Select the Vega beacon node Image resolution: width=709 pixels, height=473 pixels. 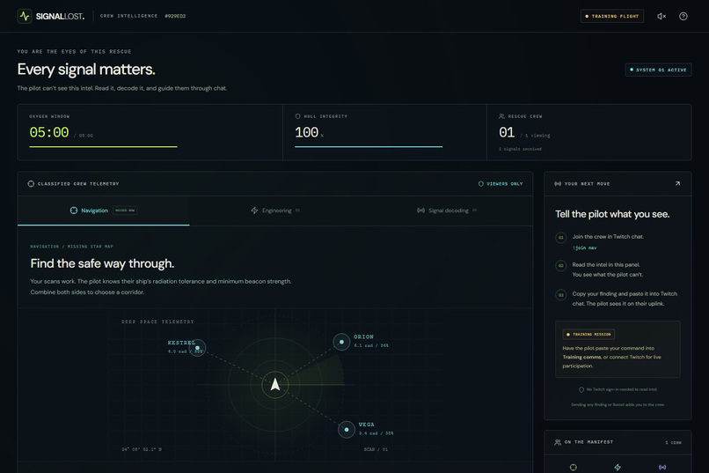(347, 430)
